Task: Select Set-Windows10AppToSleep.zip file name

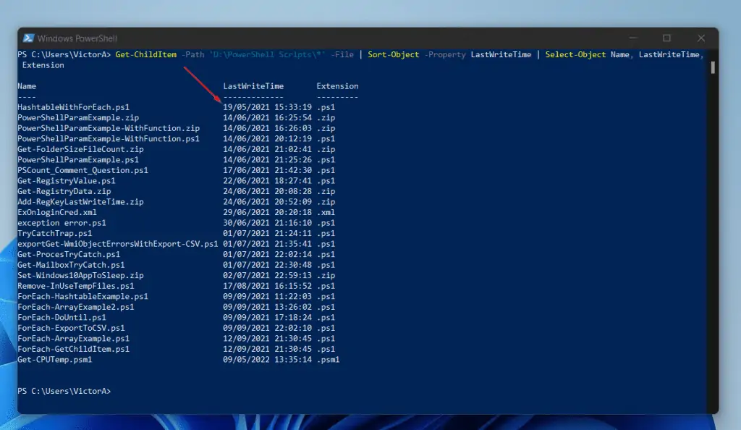Action: 80,276
